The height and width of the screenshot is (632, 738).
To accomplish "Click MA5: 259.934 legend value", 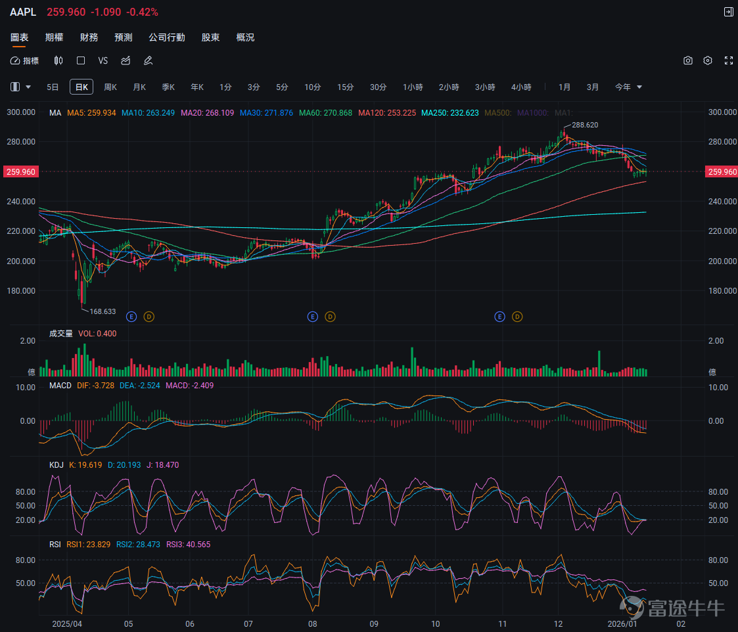I will tap(91, 113).
